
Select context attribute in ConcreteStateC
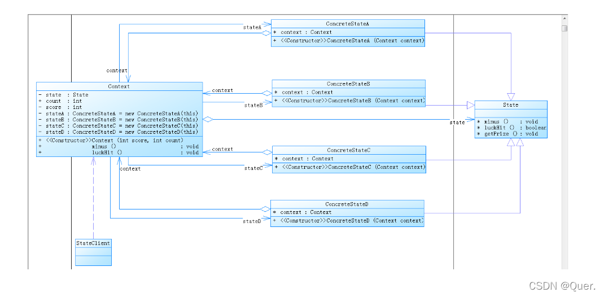(x=304, y=159)
